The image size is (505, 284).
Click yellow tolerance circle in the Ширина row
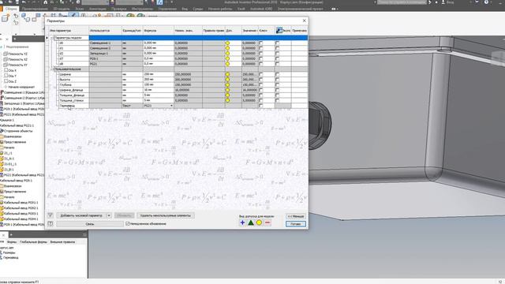227,74
